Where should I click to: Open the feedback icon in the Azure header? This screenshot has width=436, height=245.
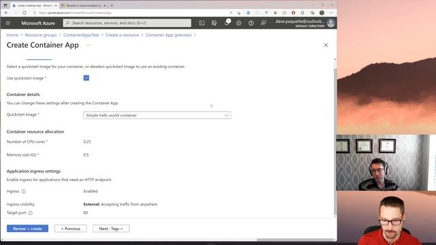point(264,23)
